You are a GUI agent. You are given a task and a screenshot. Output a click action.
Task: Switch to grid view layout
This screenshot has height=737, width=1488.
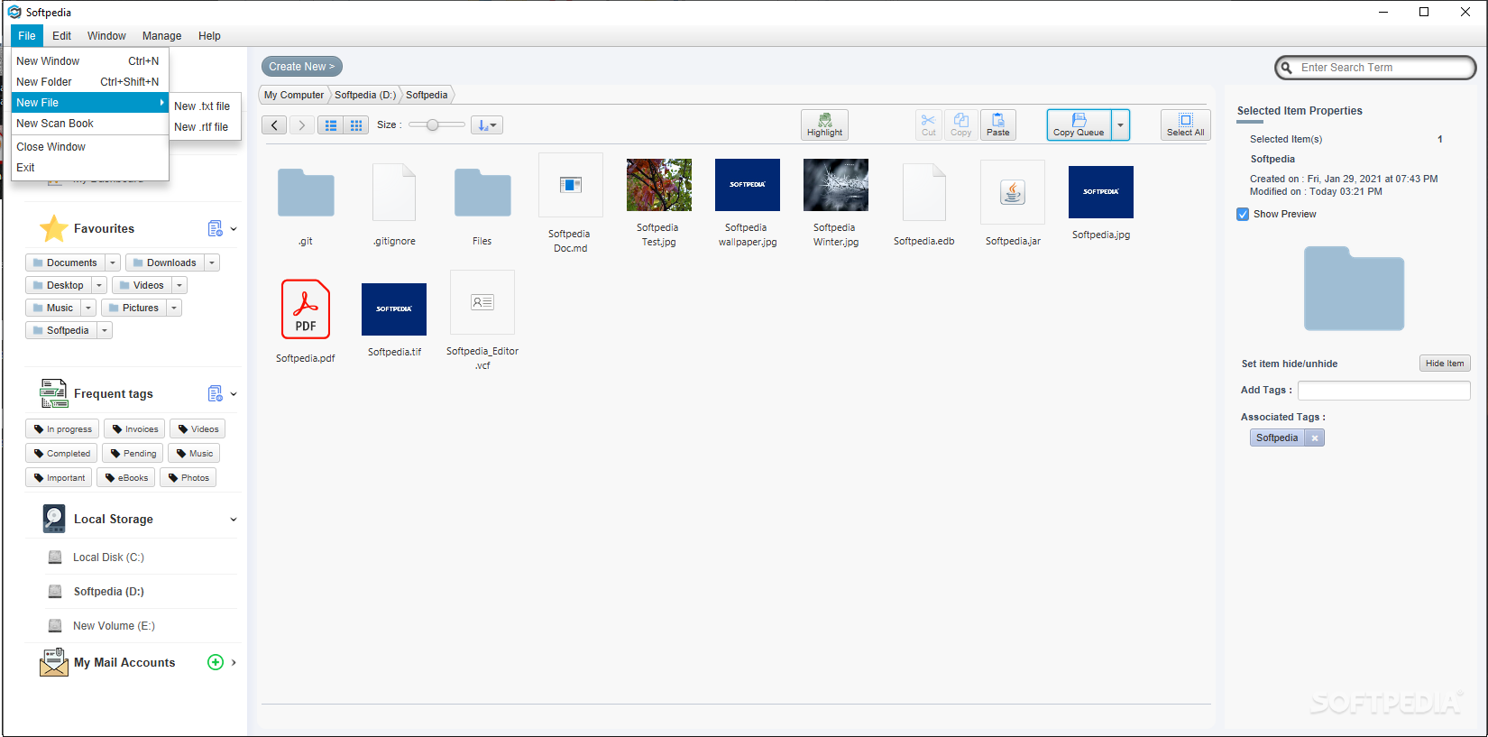coord(356,125)
